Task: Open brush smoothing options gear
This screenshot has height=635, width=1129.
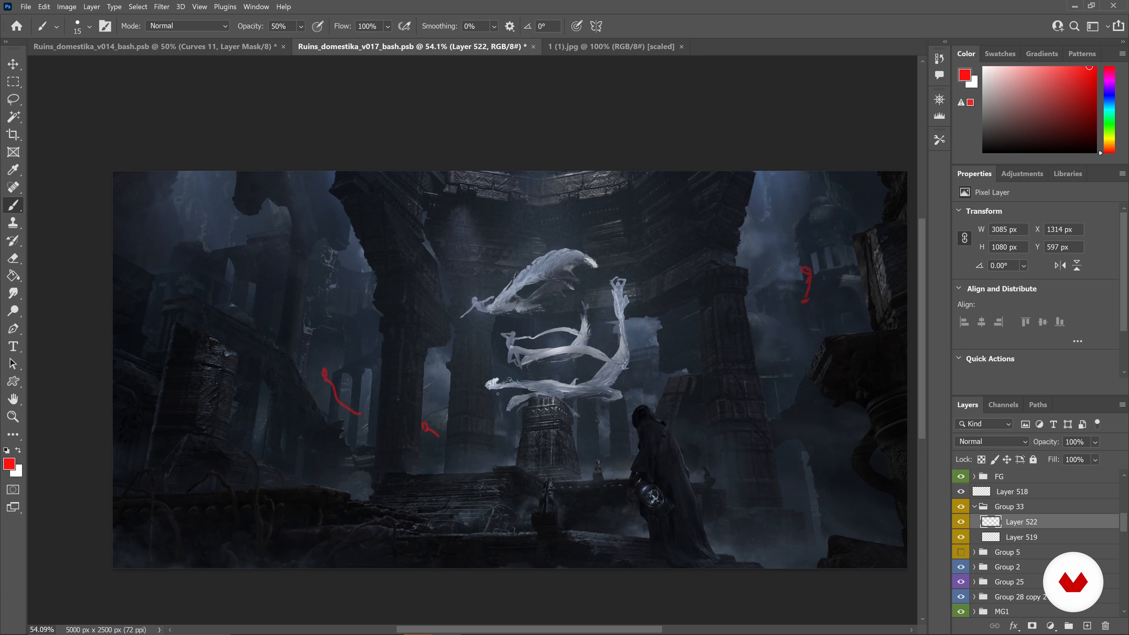Action: [x=509, y=26]
